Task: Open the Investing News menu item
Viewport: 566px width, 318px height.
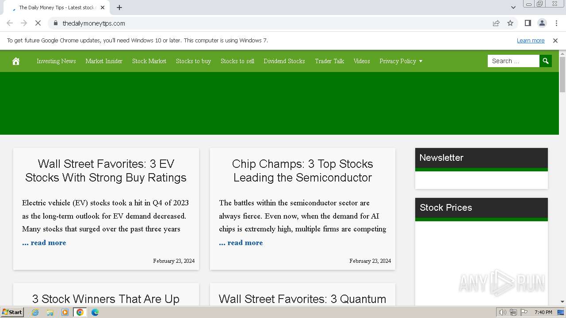Action: click(x=56, y=61)
